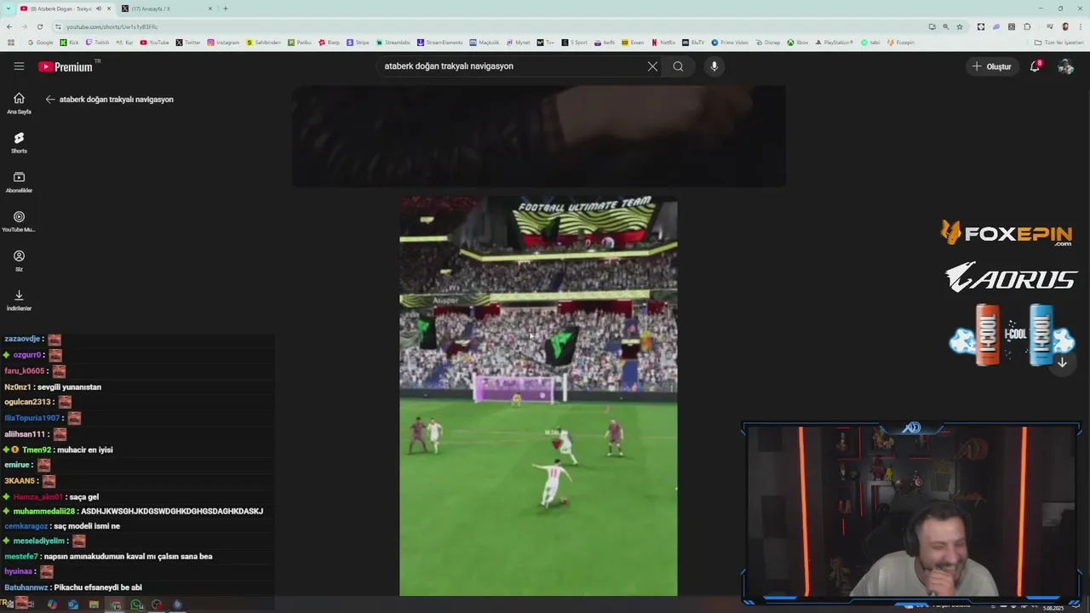Click the playing Shorts video

pyautogui.click(x=538, y=396)
